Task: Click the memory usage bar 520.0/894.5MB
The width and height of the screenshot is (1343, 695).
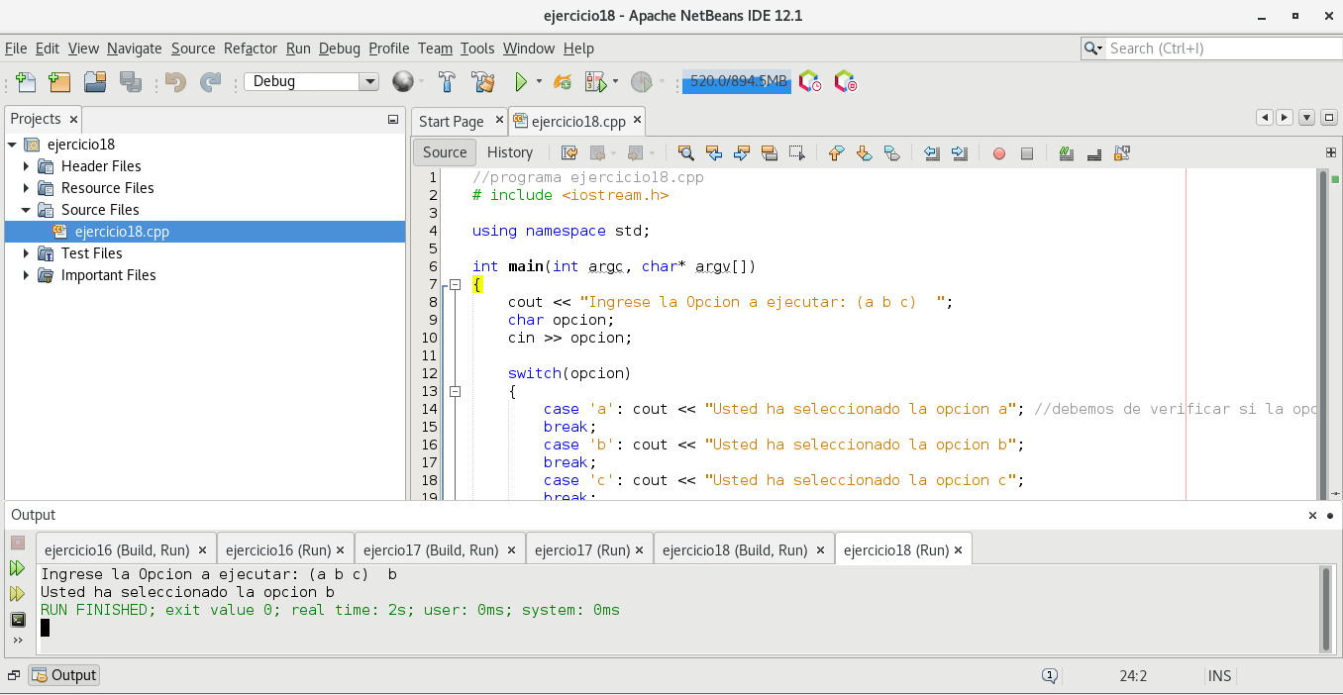Action: pyautogui.click(x=737, y=82)
